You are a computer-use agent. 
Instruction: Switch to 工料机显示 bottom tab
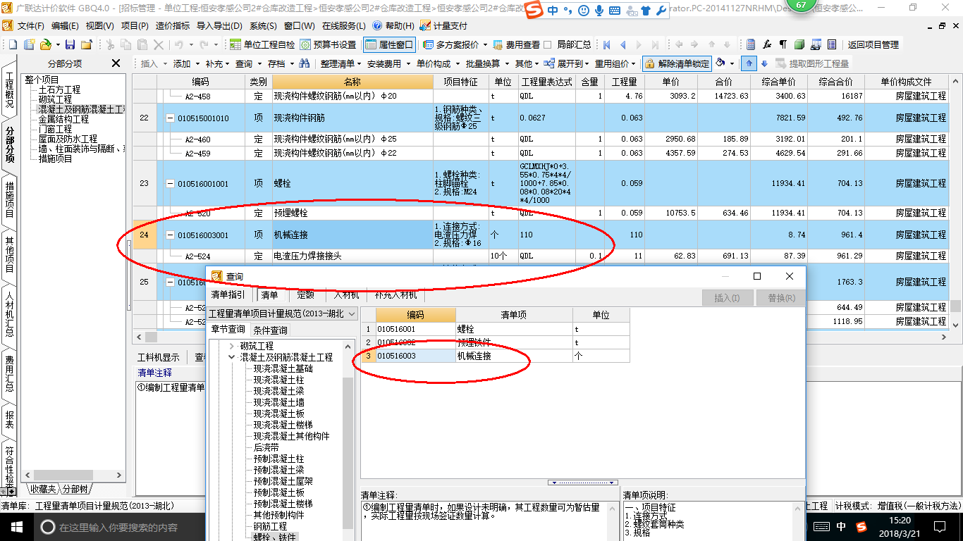point(159,358)
